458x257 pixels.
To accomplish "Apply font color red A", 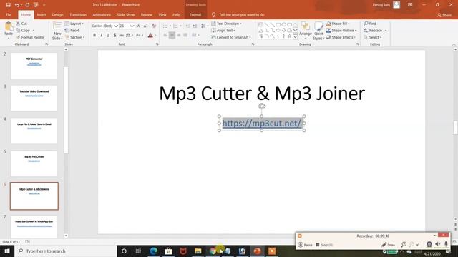I will pyautogui.click(x=150, y=35).
